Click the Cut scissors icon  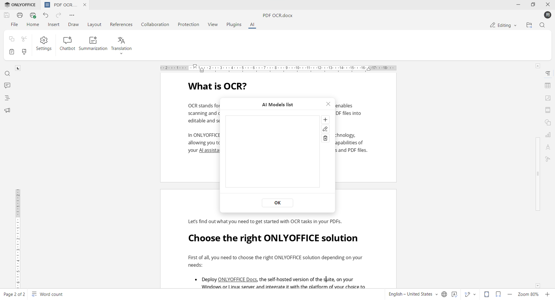tap(24, 39)
